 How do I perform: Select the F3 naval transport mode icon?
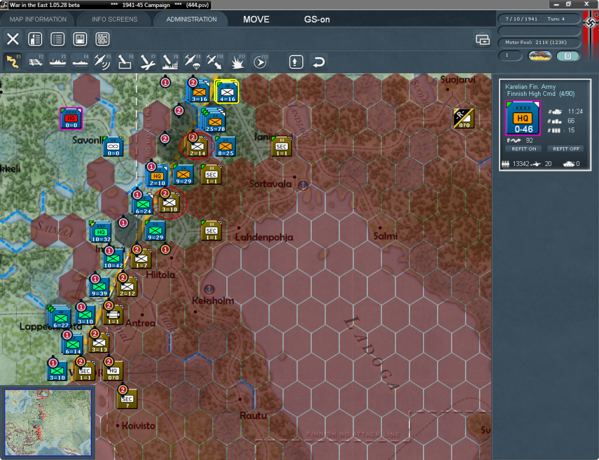pos(58,61)
